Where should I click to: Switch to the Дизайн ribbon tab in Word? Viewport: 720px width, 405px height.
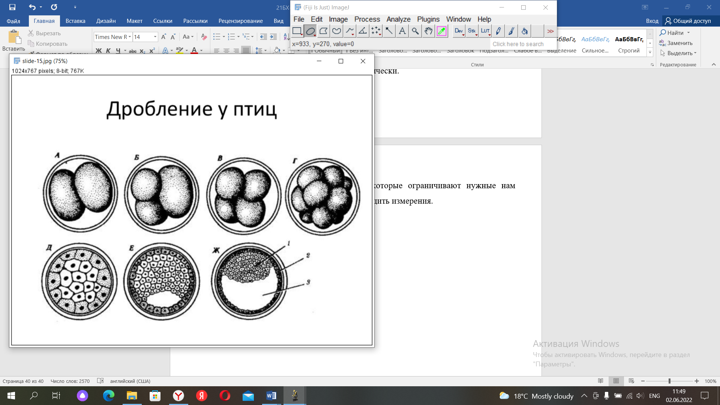pyautogui.click(x=106, y=21)
